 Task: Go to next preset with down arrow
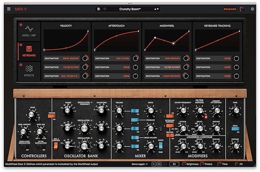click(x=158, y=9)
